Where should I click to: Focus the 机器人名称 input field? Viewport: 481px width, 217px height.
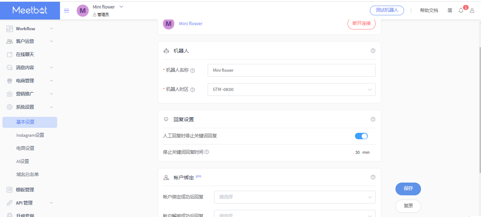[291, 70]
